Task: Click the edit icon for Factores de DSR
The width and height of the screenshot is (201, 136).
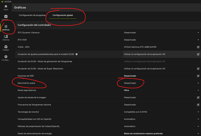Action: pyautogui.click(x=198, y=76)
